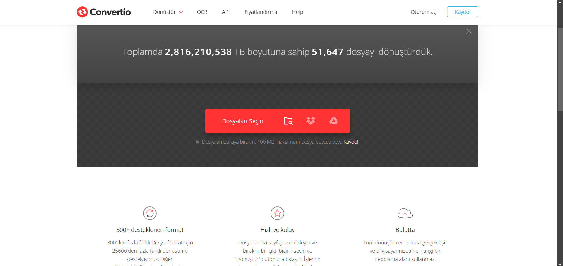Click the page's vertical scrollbar thumb
This screenshot has height=266, width=563.
click(x=560, y=70)
